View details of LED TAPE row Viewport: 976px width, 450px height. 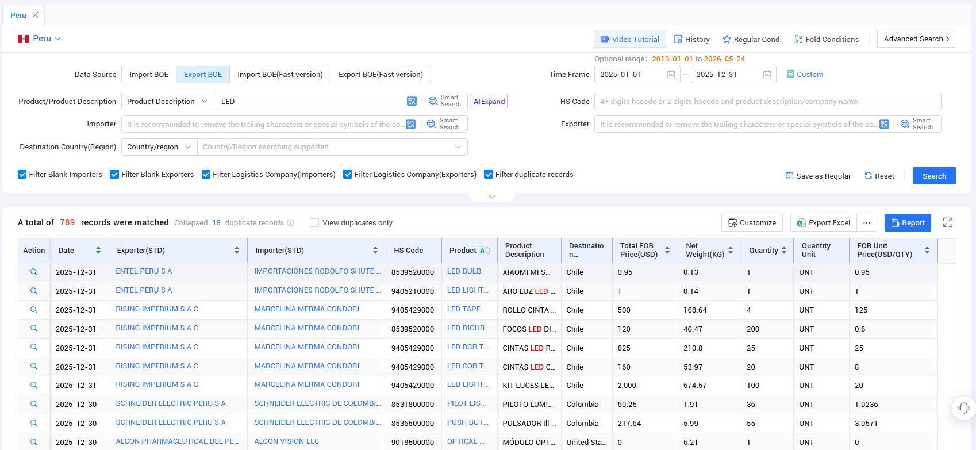click(34, 310)
